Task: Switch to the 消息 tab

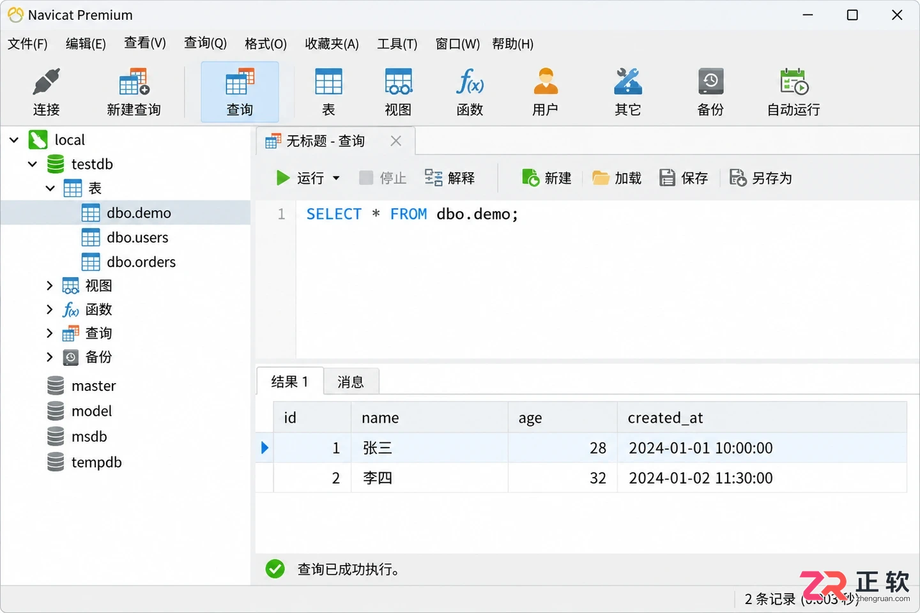Action: click(x=351, y=382)
